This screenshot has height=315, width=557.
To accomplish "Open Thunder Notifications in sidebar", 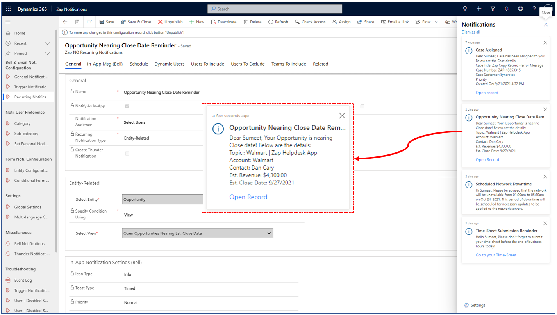I will 27,254.
